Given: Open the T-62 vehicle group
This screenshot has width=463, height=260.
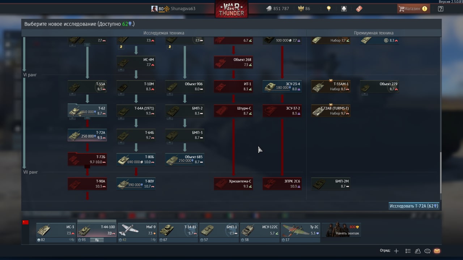Looking at the screenshot, I should pos(87,111).
